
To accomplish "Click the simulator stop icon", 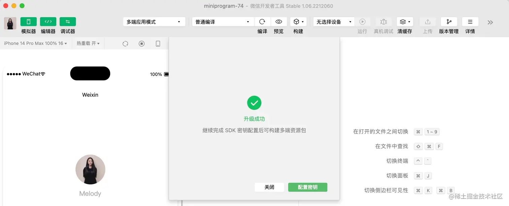I will (142, 43).
